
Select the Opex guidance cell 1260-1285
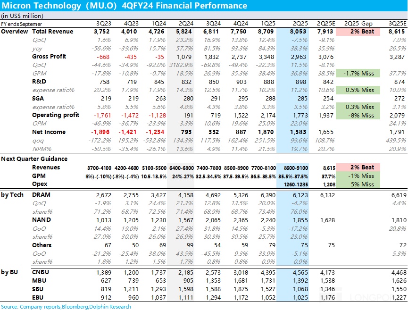(x=296, y=184)
